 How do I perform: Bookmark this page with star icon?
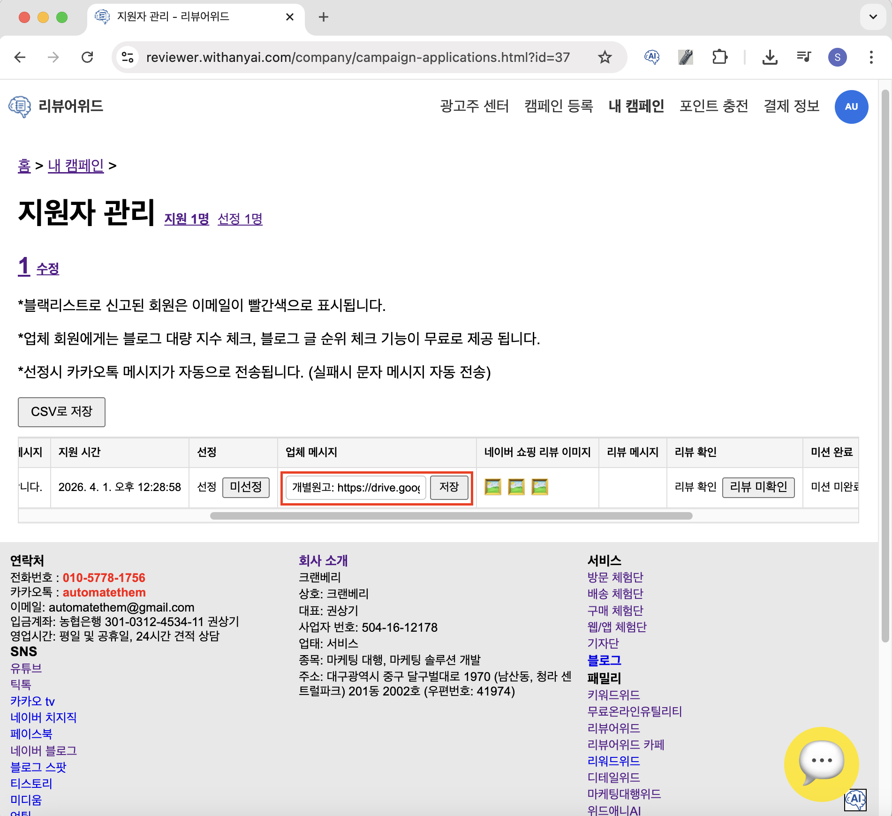click(x=605, y=57)
